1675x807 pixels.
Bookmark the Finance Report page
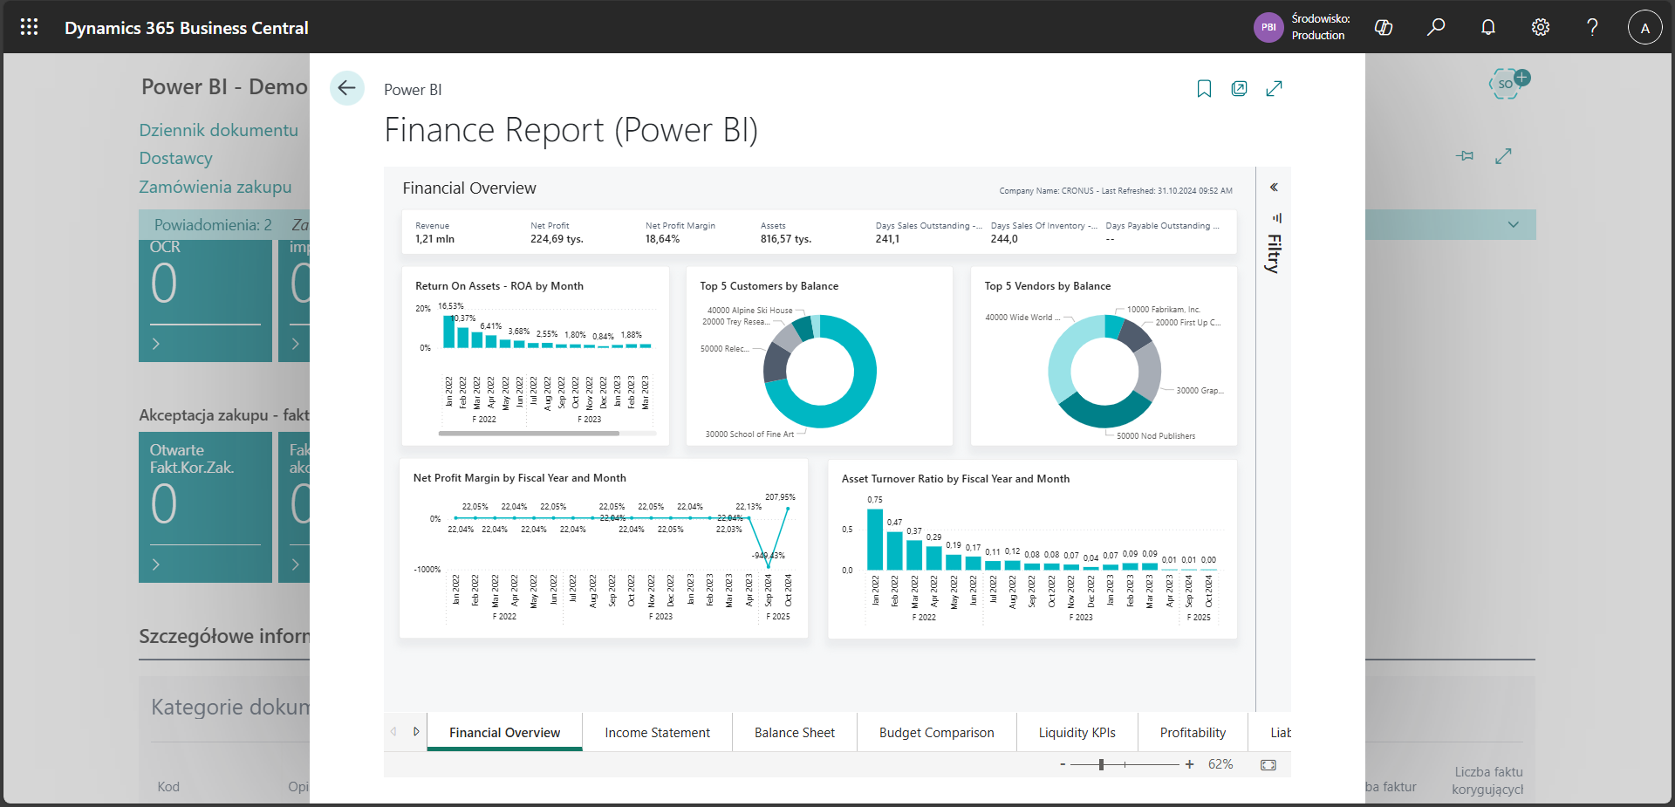tap(1204, 88)
